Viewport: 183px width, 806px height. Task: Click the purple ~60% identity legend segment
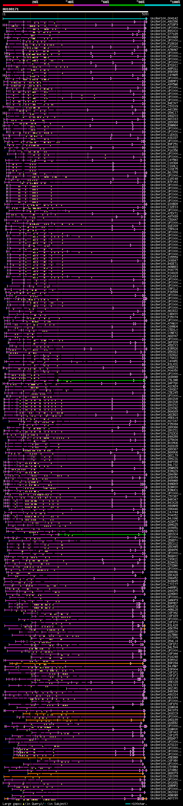[x=91, y=5]
